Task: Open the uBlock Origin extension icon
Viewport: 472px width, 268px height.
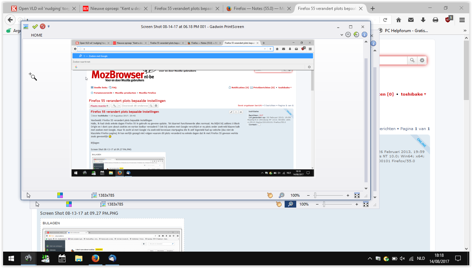Action: coord(448,19)
